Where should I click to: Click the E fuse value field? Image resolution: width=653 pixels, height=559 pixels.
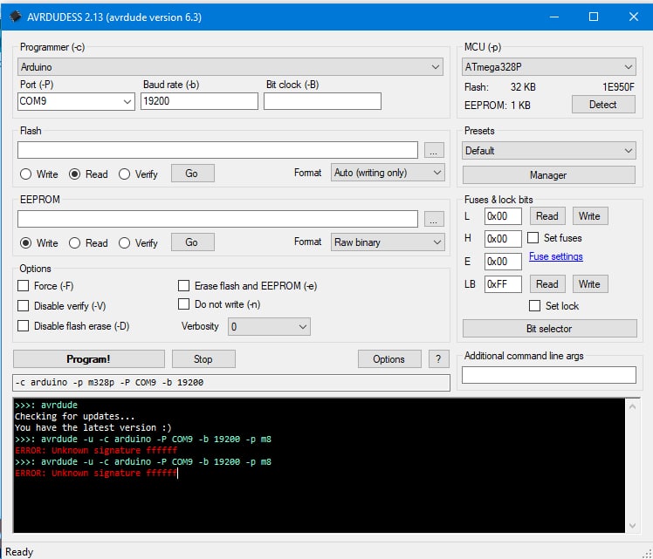(503, 262)
